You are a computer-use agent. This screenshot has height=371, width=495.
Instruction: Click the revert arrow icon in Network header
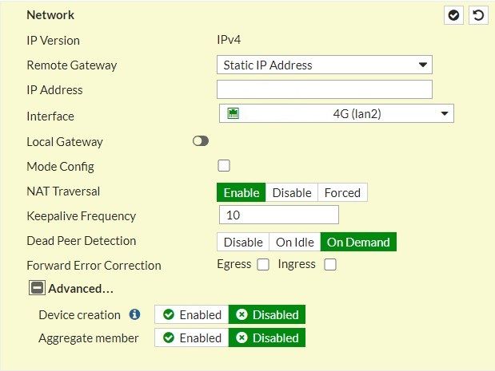[478, 15]
